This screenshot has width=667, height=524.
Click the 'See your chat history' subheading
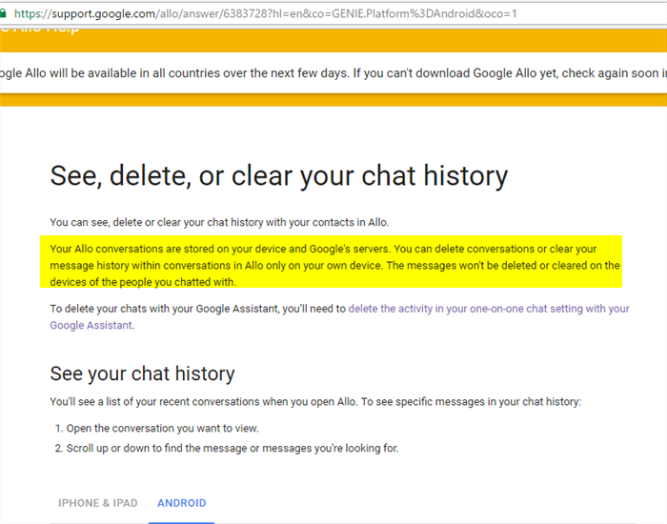[x=142, y=373]
